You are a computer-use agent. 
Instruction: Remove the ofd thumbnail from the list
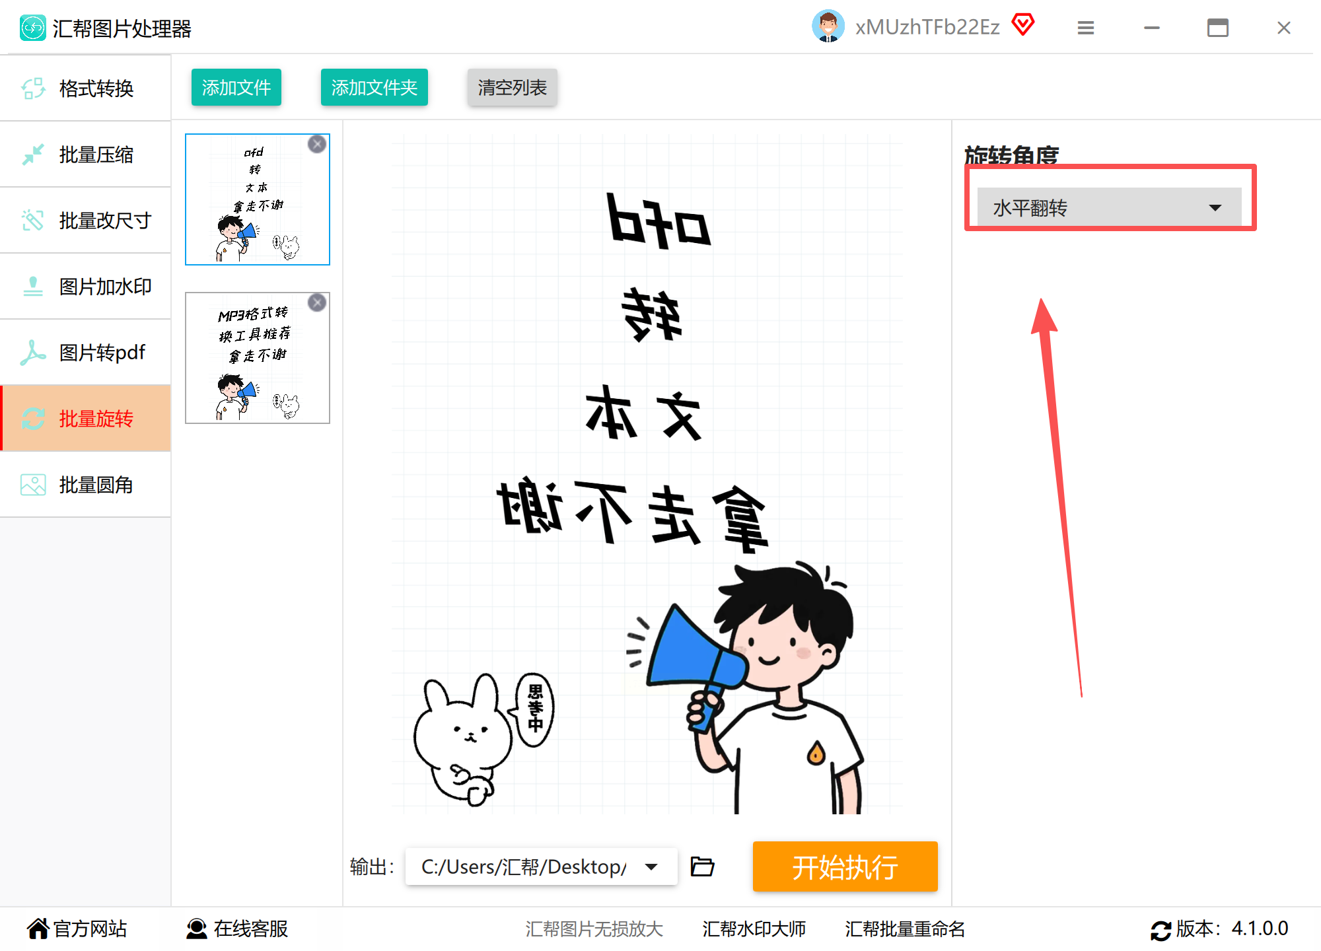point(317,144)
